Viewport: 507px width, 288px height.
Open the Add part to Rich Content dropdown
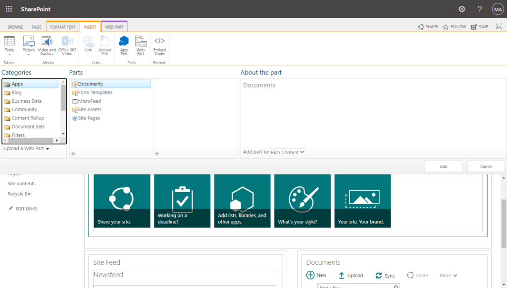[x=287, y=152]
